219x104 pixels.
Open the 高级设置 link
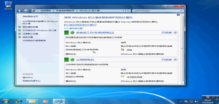28,37
